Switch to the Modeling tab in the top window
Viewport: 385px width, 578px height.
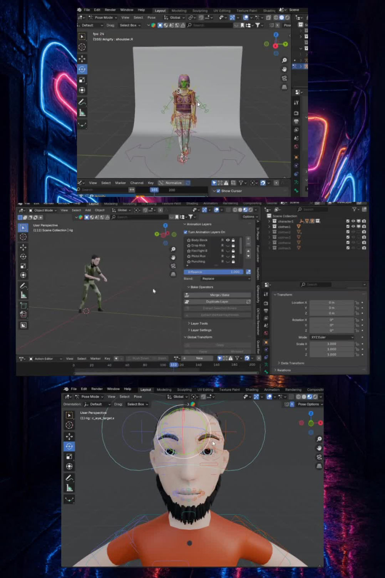[x=179, y=11]
